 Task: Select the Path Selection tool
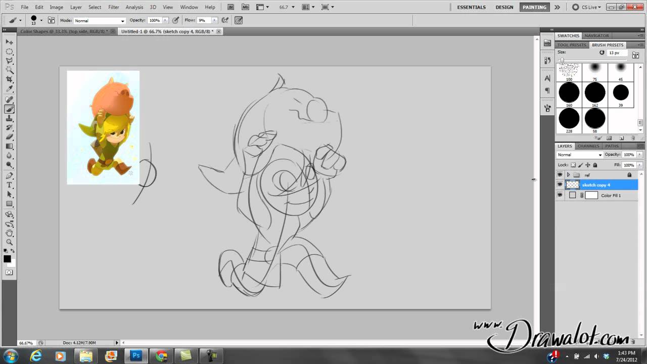coord(9,195)
